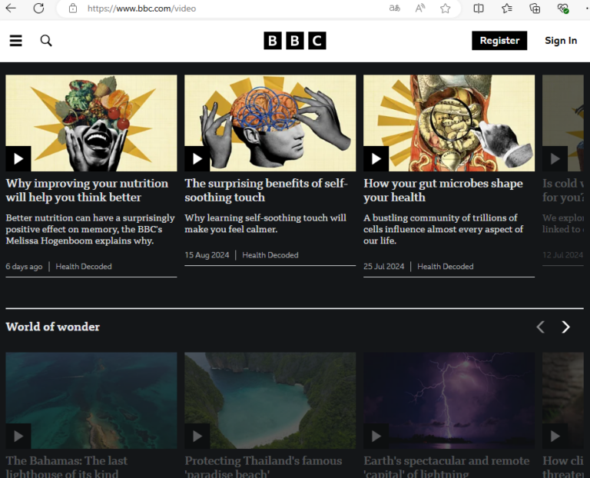Open split screen view icon
The width and height of the screenshot is (590, 478).
[479, 8]
